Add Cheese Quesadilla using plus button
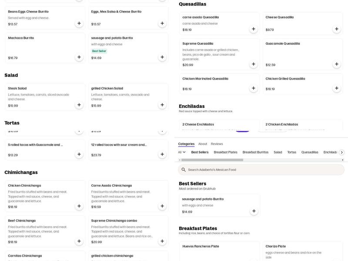The width and height of the screenshot is (348, 261). pyautogui.click(x=336, y=29)
